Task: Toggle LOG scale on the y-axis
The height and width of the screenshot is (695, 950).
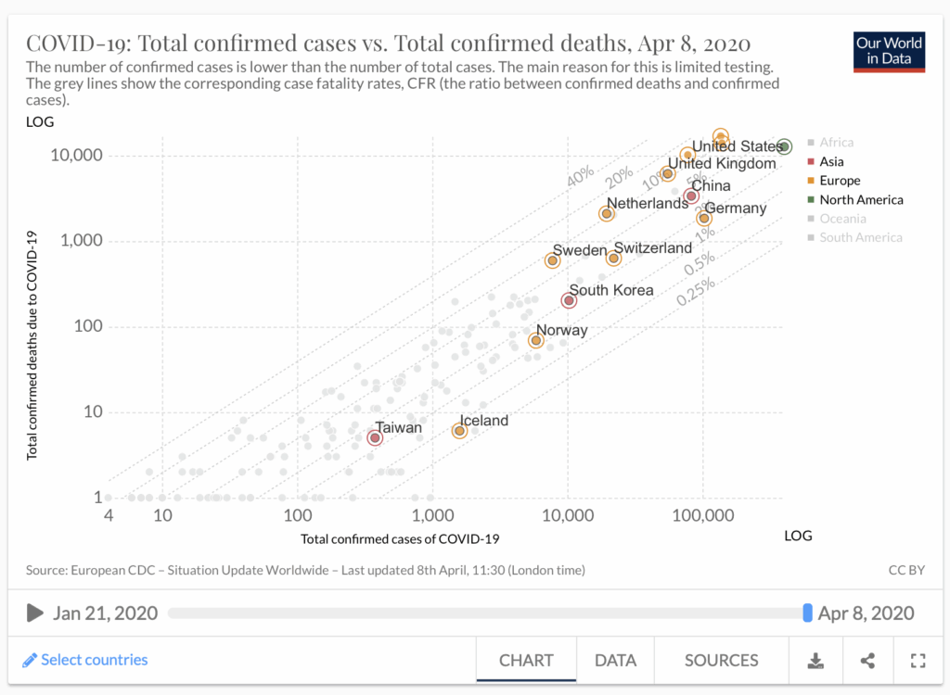Action: coord(40,121)
